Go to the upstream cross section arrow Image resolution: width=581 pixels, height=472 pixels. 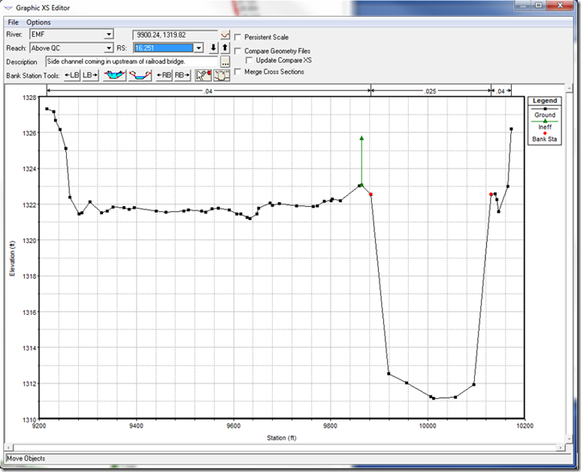tap(225, 48)
